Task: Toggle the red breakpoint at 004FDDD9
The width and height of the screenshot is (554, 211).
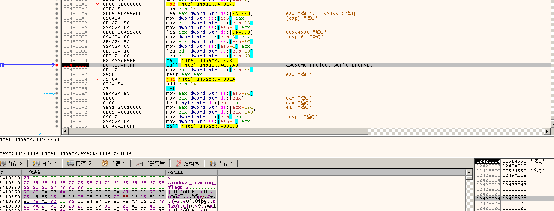Action: [57, 65]
